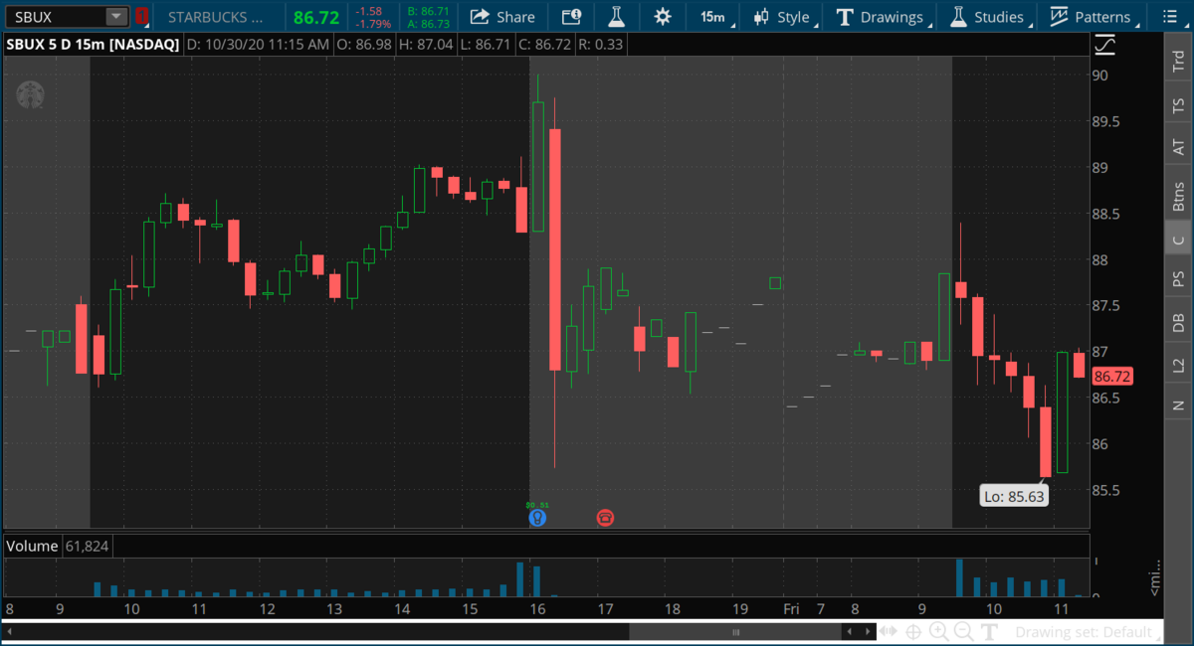The height and width of the screenshot is (646, 1194).
Task: Open the N sidebar tab
Action: pos(1178,405)
